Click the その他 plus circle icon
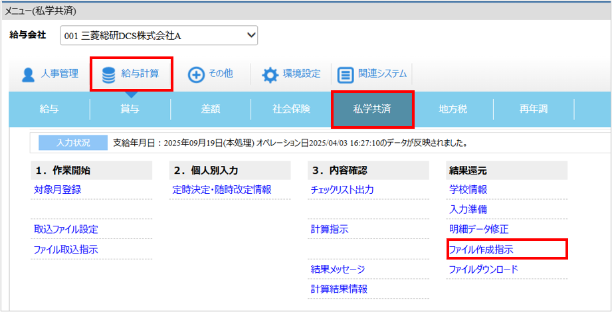 pos(196,75)
